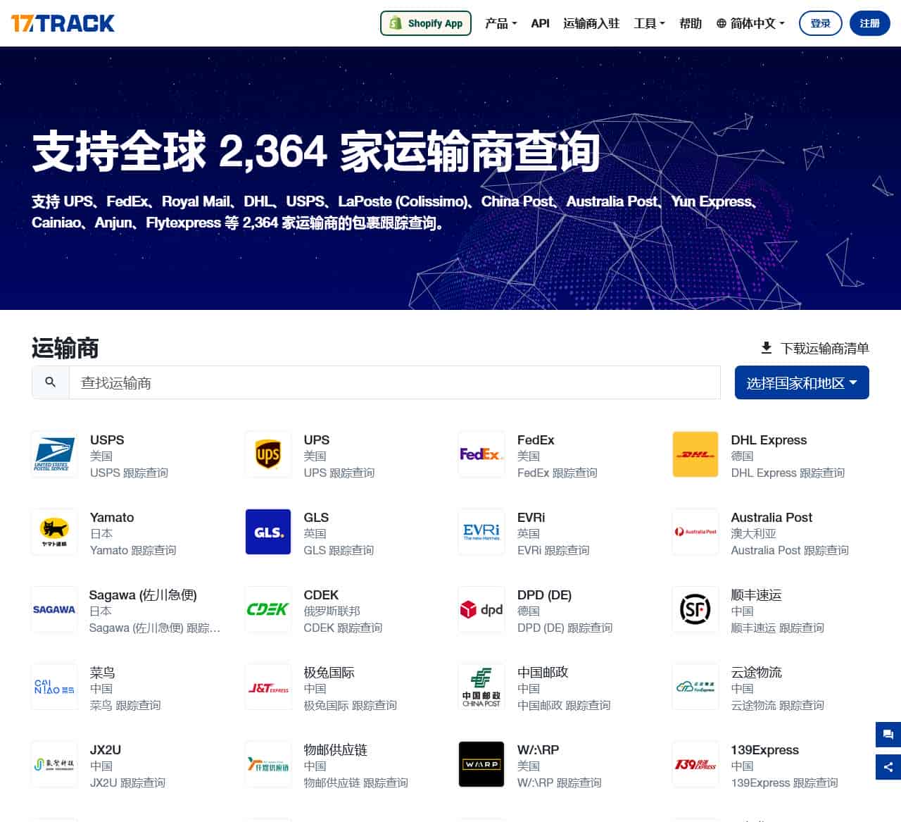901x822 pixels.
Task: Open the EVRi logo
Action: [481, 532]
